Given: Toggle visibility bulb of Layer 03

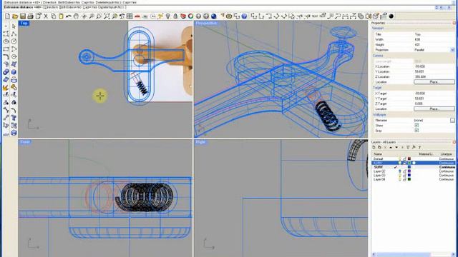Looking at the screenshot, I should 399,175.
